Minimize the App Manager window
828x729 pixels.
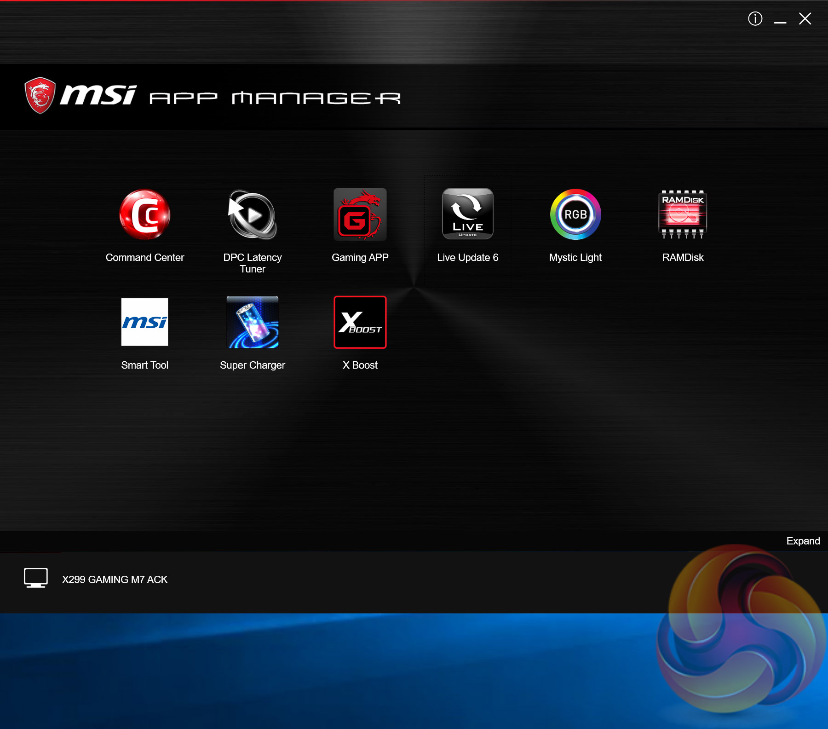[780, 19]
